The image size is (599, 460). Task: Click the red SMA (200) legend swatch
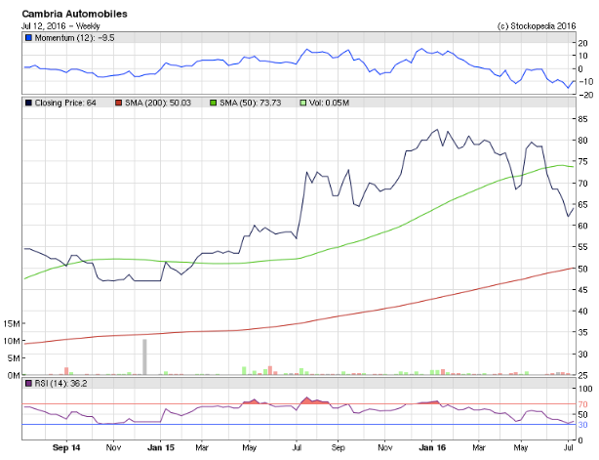[118, 103]
